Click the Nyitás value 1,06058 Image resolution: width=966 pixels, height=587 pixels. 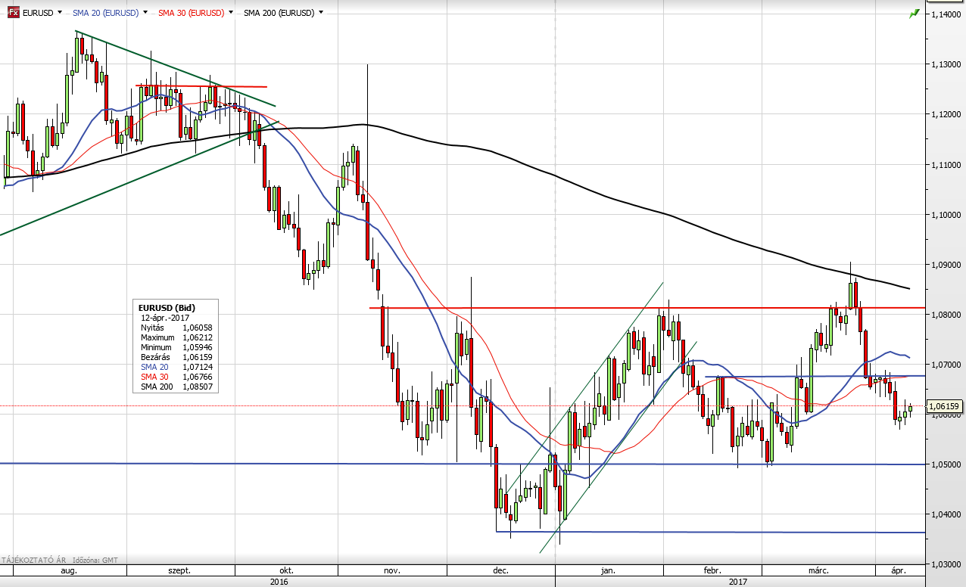(198, 328)
